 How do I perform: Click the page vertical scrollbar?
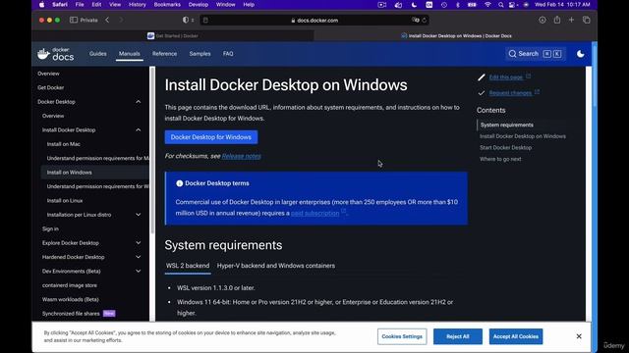(594, 76)
